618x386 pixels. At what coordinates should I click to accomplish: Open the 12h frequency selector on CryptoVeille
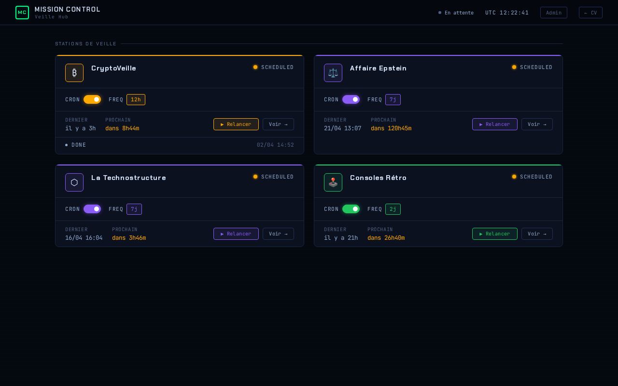click(136, 100)
